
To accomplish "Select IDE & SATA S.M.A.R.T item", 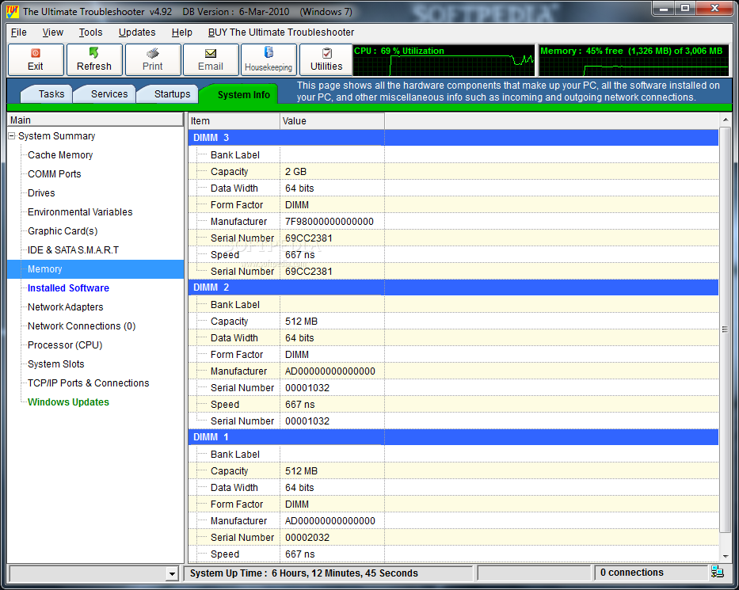I will point(73,249).
